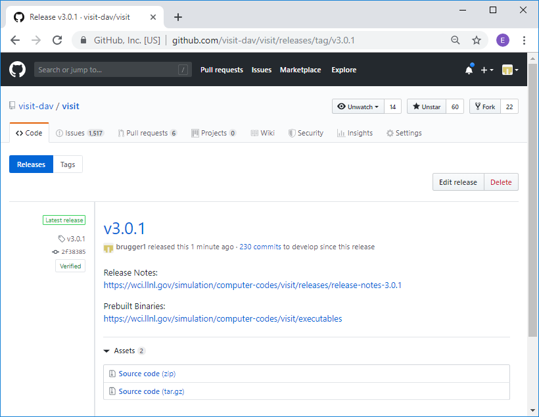Open the Issues tab with 1,517 issues
Screen dimensions: 539x417
point(80,133)
